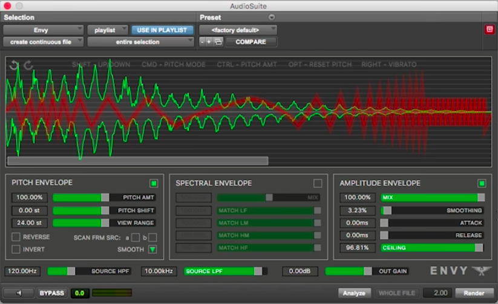This screenshot has height=304, width=498.
Task: Toggle Amplitude Envelope enable box
Action: click(482, 183)
